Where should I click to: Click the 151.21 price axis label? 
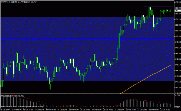point(178,19)
